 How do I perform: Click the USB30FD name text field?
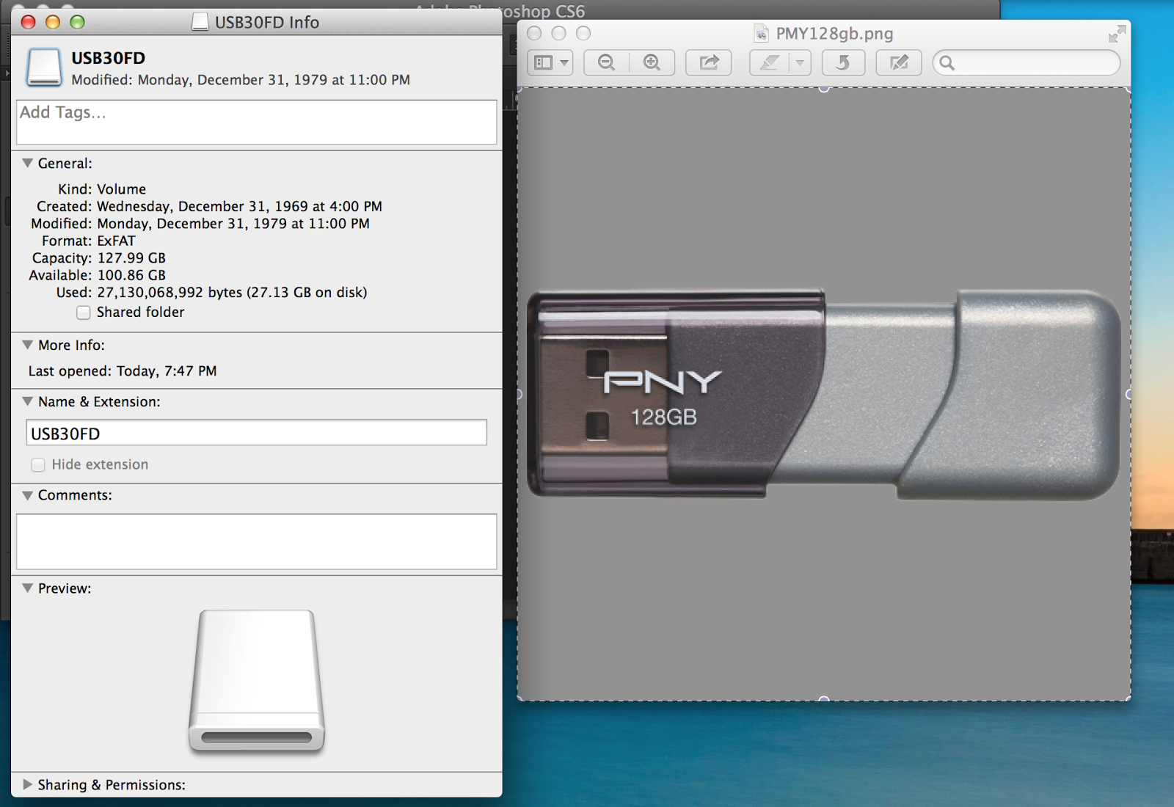(x=257, y=433)
